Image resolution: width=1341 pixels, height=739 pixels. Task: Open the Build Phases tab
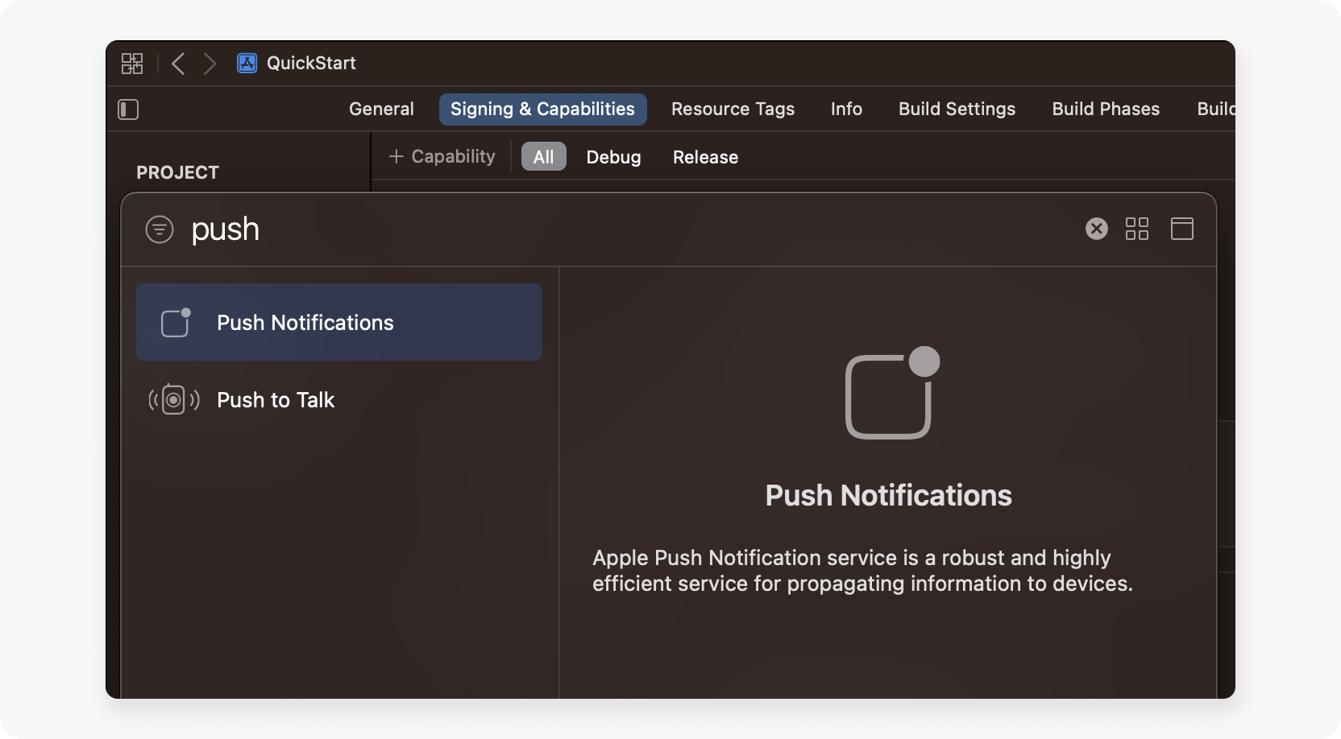coord(1106,109)
